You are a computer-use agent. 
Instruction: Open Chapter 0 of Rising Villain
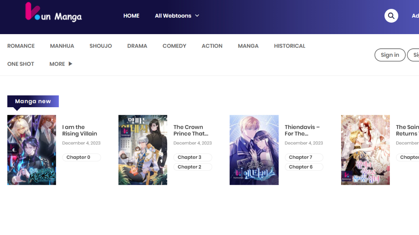coord(81,157)
